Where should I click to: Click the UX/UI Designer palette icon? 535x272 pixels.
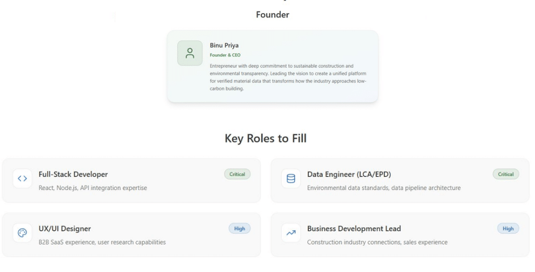click(22, 233)
